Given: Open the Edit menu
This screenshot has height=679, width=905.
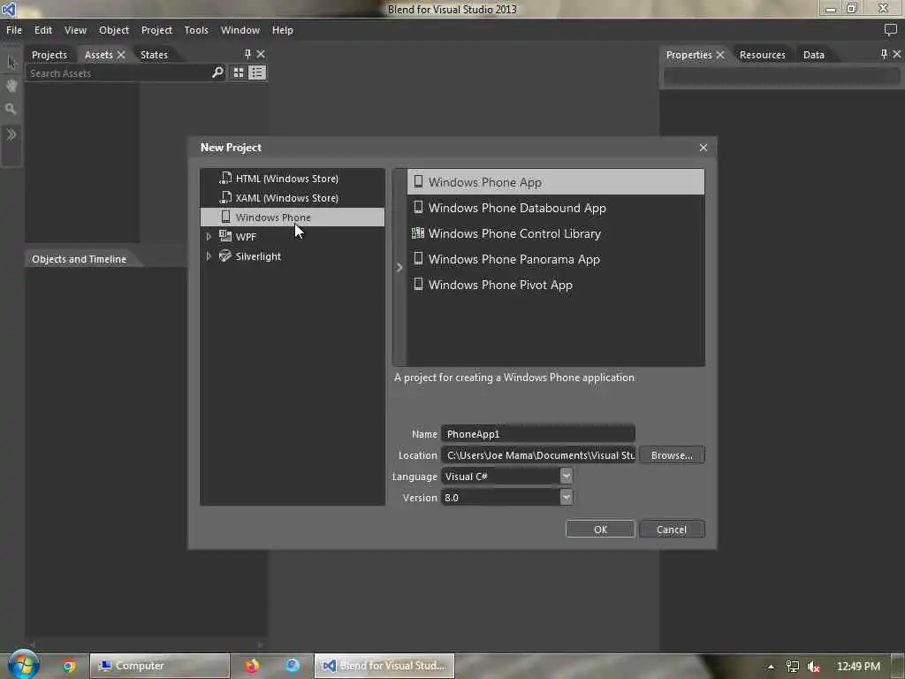Looking at the screenshot, I should 42,30.
